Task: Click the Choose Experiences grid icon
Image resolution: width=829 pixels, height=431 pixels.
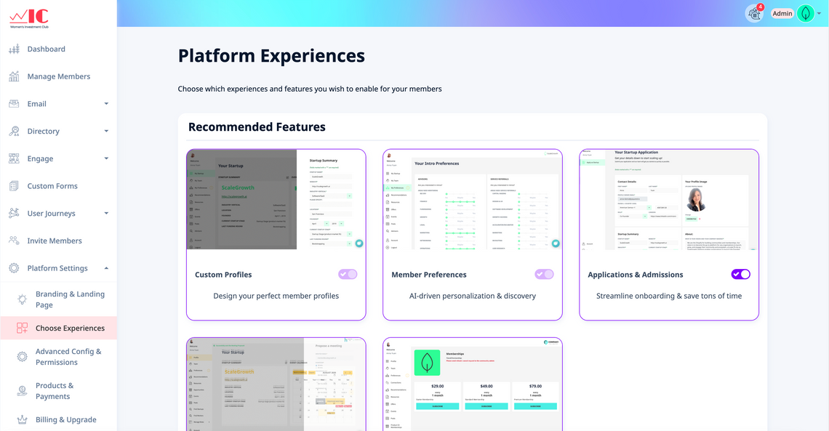Action: [23, 328]
